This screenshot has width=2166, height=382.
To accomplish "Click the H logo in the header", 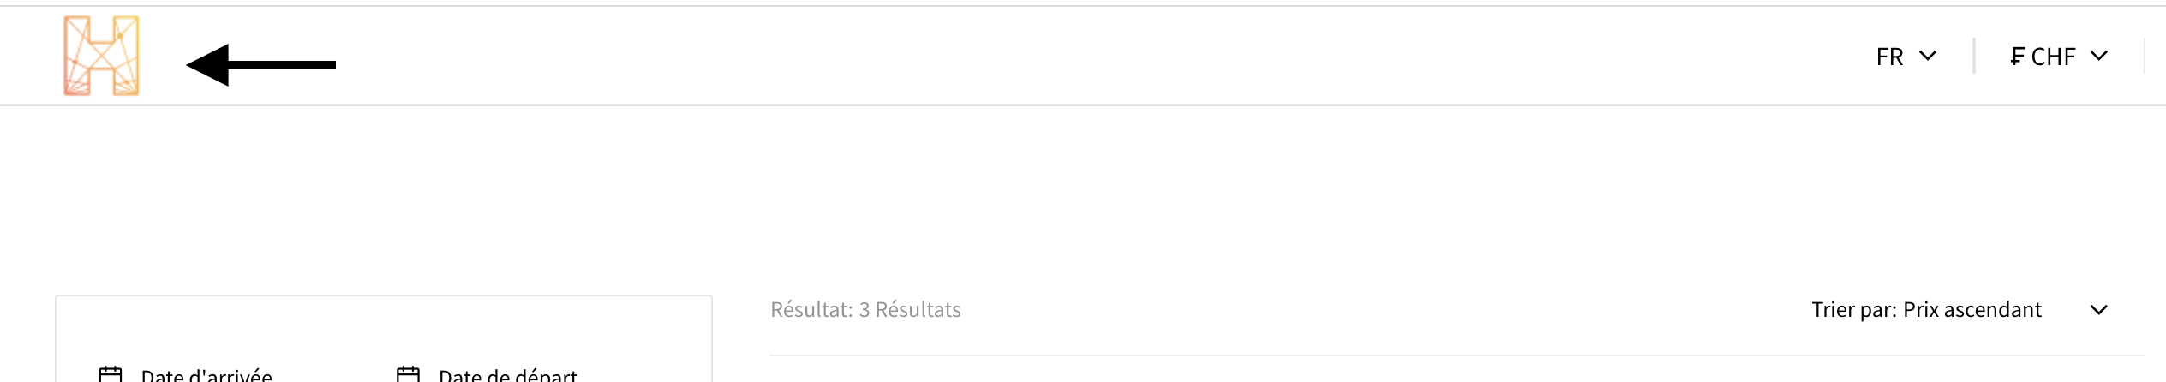I will pos(101,56).
